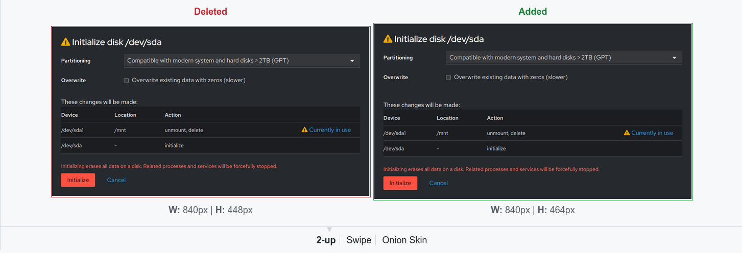Screen dimensions: 742x253
Task: Open Partitioning dropdown in Added image
Action: 564,58
